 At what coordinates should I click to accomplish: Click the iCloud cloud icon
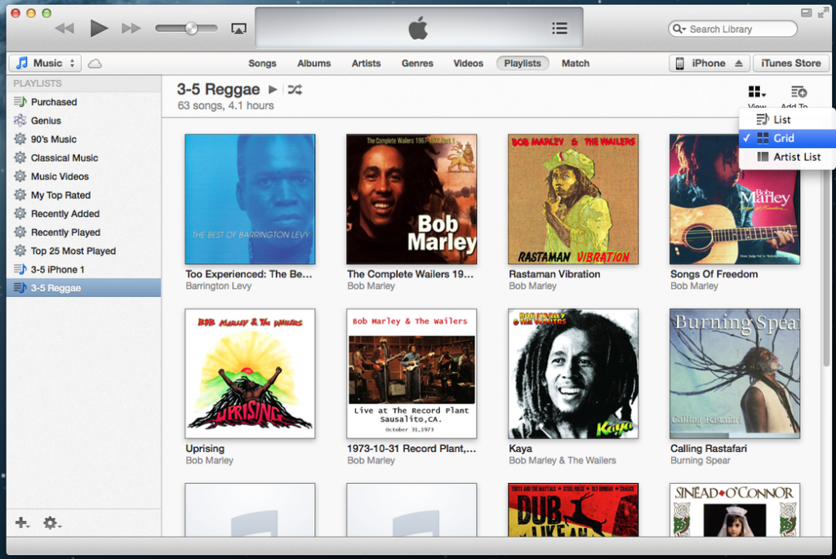pos(95,64)
